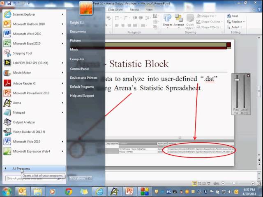The image size is (263, 197).
Task: Switch to Arena in taskbar
Action: click(114, 192)
